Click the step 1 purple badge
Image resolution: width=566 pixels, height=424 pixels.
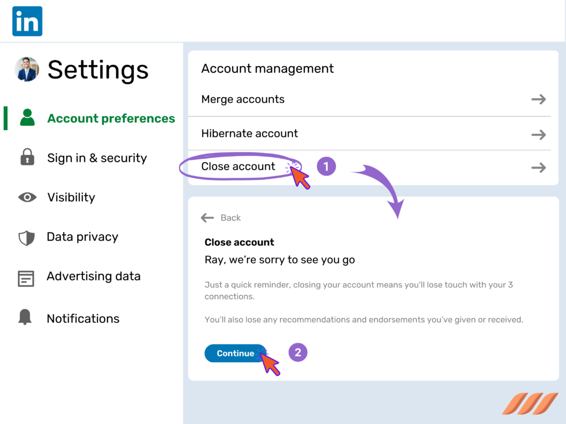coord(326,166)
